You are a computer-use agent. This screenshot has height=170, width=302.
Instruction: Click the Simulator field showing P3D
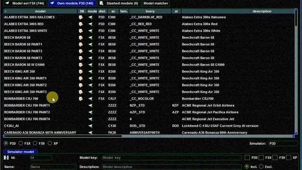point(283,144)
